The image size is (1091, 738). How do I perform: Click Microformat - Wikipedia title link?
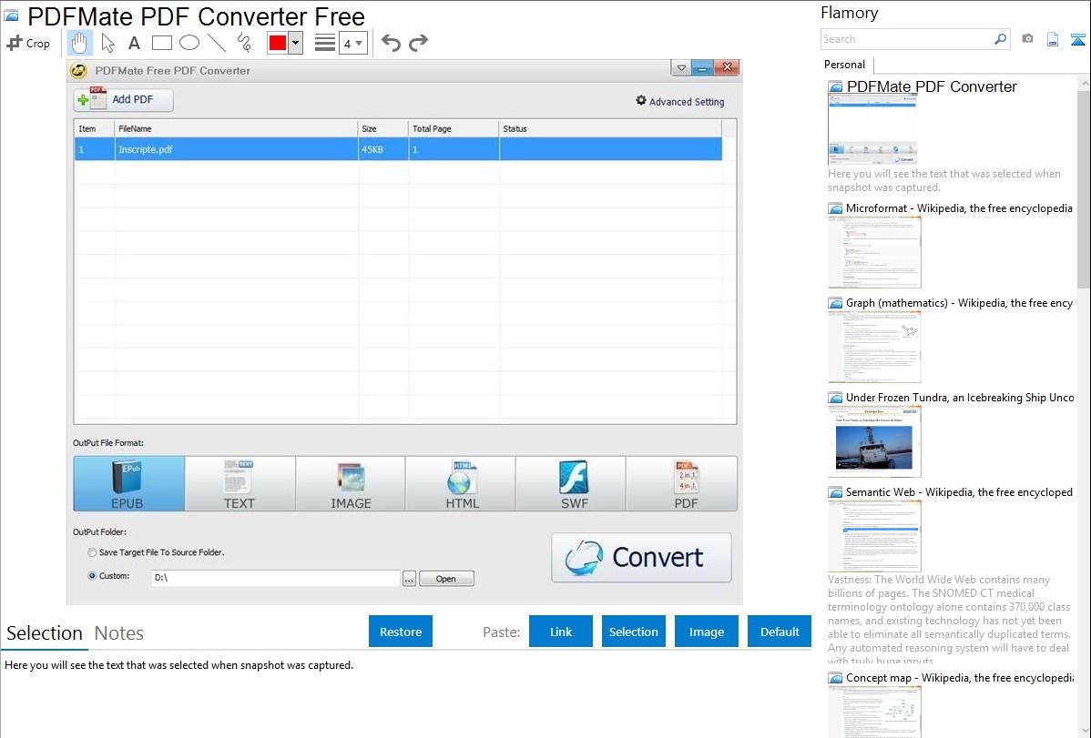click(959, 208)
